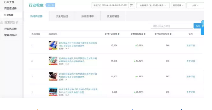Switch to the 流量商品榜 tab
This screenshot has width=212, height=110.
click(x=62, y=16)
